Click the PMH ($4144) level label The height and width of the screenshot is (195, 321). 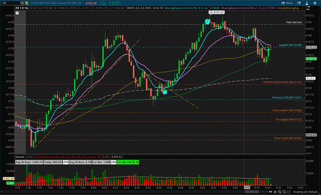[x=294, y=22]
